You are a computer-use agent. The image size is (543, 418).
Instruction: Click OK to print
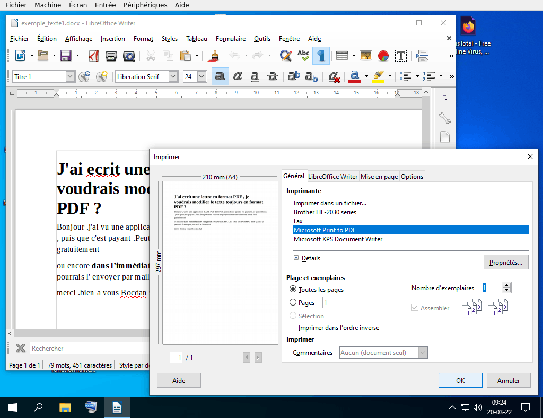(460, 380)
